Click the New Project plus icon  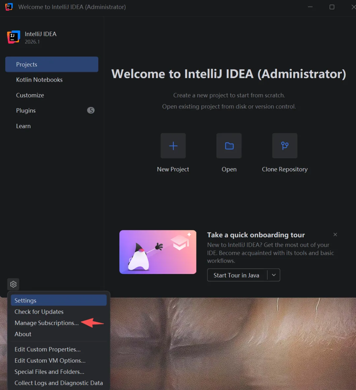[x=173, y=146]
